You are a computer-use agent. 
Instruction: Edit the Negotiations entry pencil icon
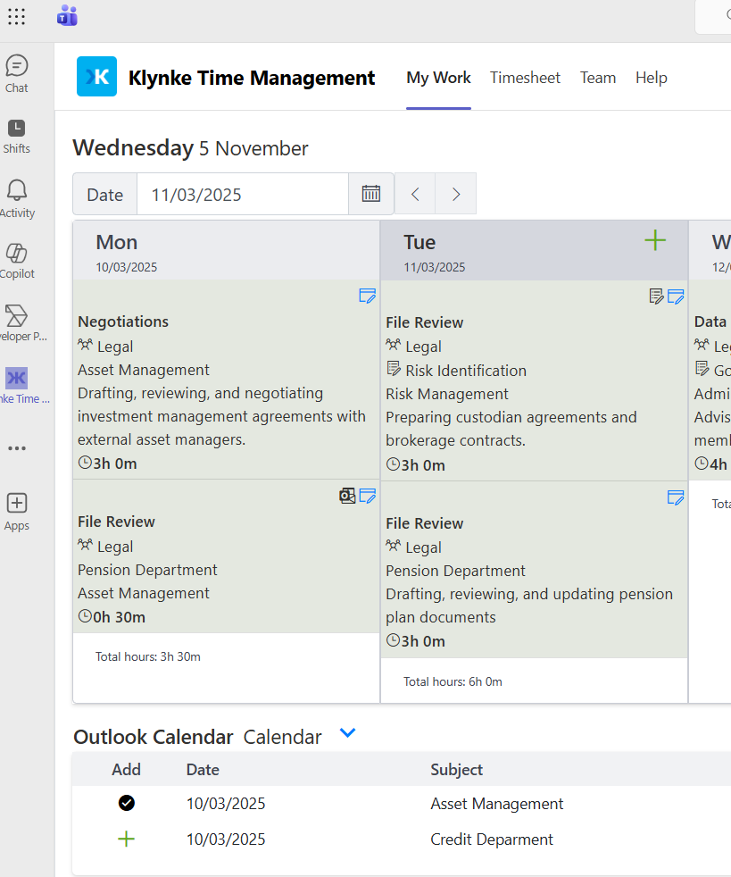pos(367,296)
